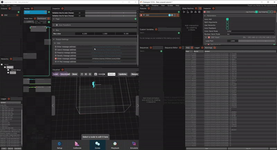This screenshot has height=150, width=277.
Task: Open the Calibrate section
Action: [78, 145]
